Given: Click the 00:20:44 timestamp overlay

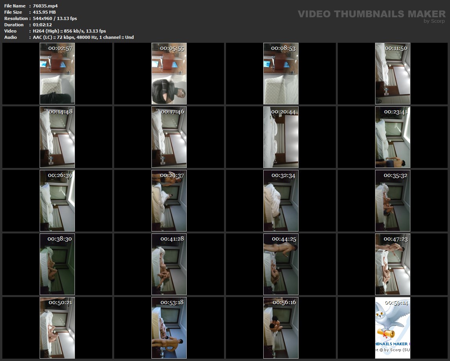Looking at the screenshot, I should point(283,112).
